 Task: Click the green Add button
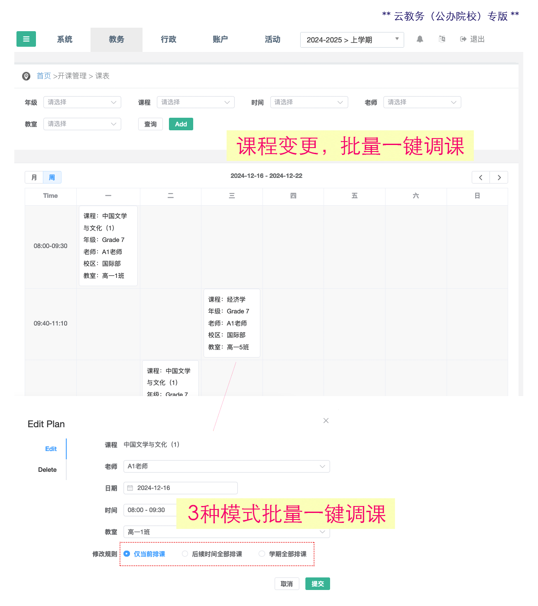click(181, 124)
